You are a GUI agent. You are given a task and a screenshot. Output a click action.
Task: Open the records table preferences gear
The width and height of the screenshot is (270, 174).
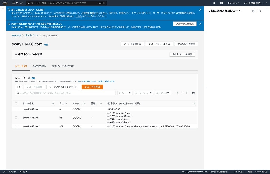[x=193, y=93]
